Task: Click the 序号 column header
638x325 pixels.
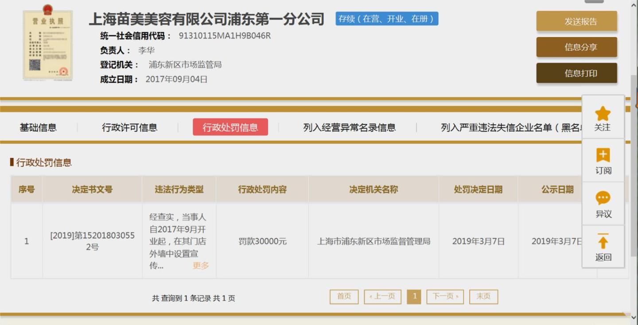Action: (x=27, y=190)
